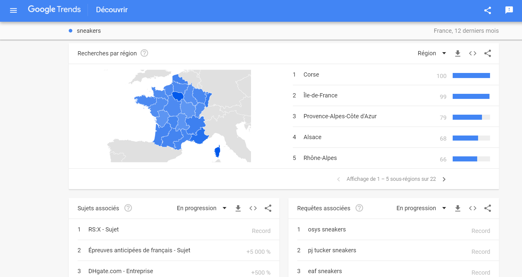Open the hamburger navigation menu
This screenshot has height=277, width=522.
point(13,10)
